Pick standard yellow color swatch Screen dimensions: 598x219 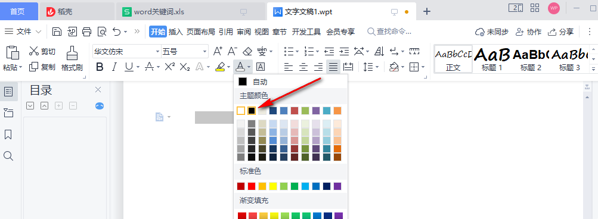click(273, 186)
